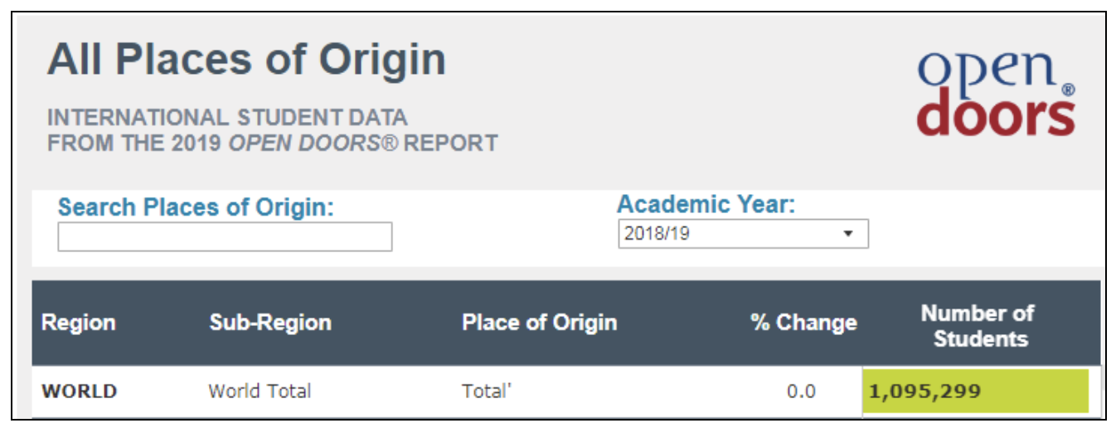The image size is (1116, 428).
Task: Sort by Place of Origin header
Action: 539,323
